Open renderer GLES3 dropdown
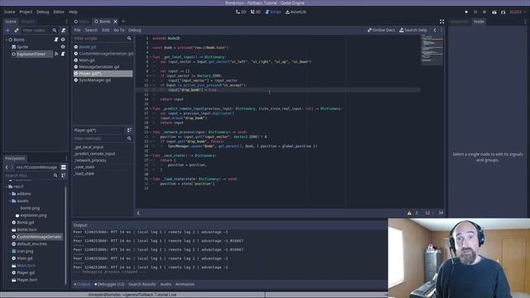Image resolution: width=530 pixels, height=298 pixels. (518, 12)
